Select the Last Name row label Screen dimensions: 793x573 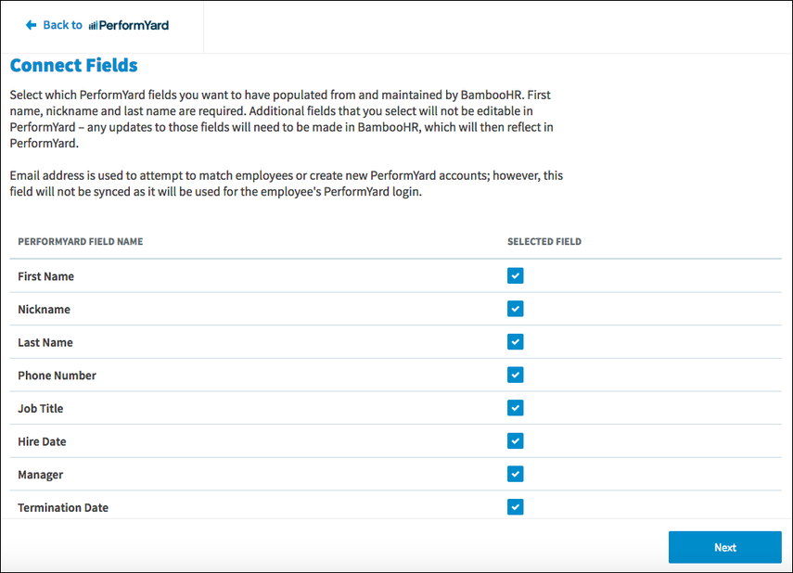click(45, 342)
